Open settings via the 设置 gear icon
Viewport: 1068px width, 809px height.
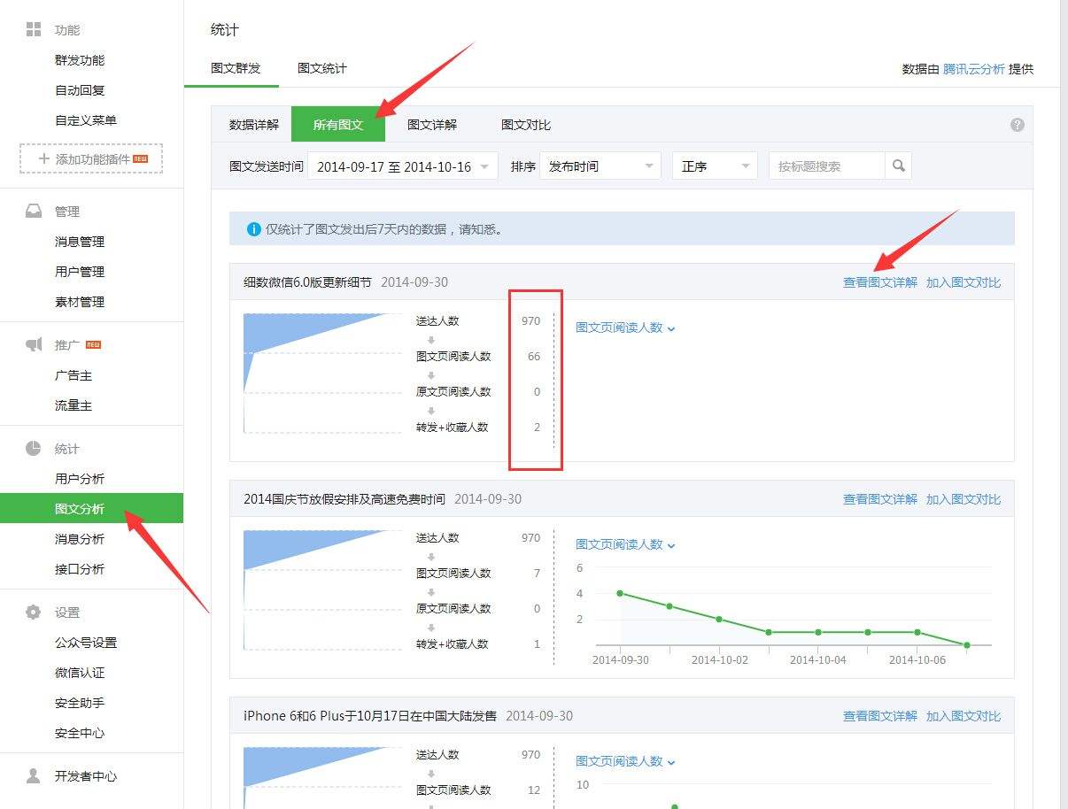click(33, 612)
